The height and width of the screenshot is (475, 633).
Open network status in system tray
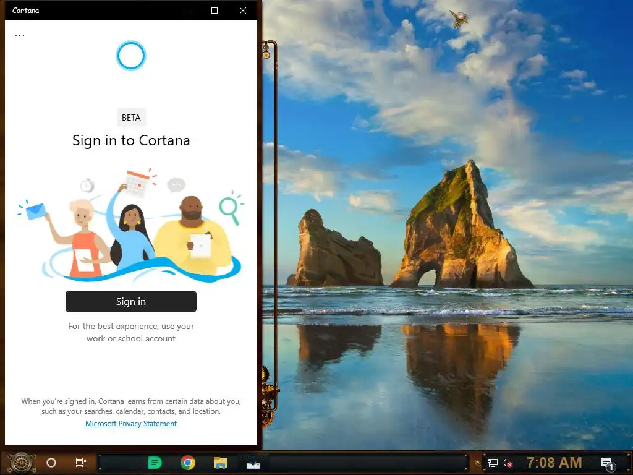[x=493, y=463]
